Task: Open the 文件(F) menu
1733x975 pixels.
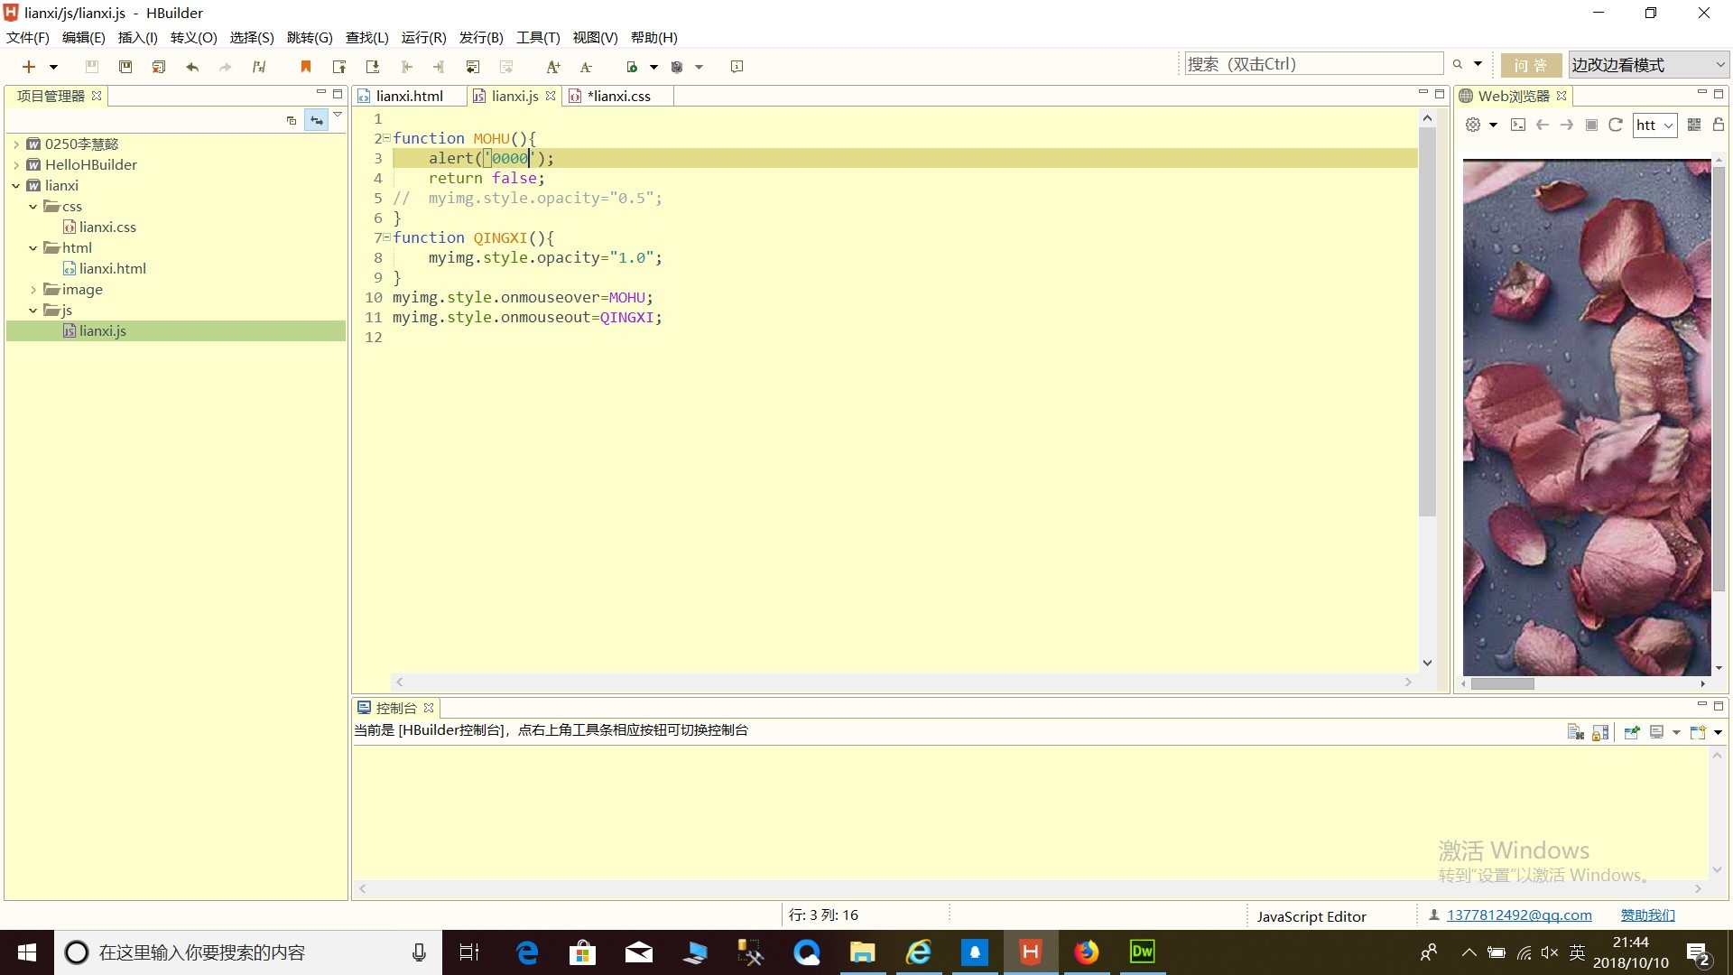Action: coord(28,37)
